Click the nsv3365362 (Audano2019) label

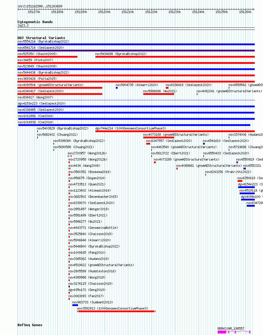[89, 258]
